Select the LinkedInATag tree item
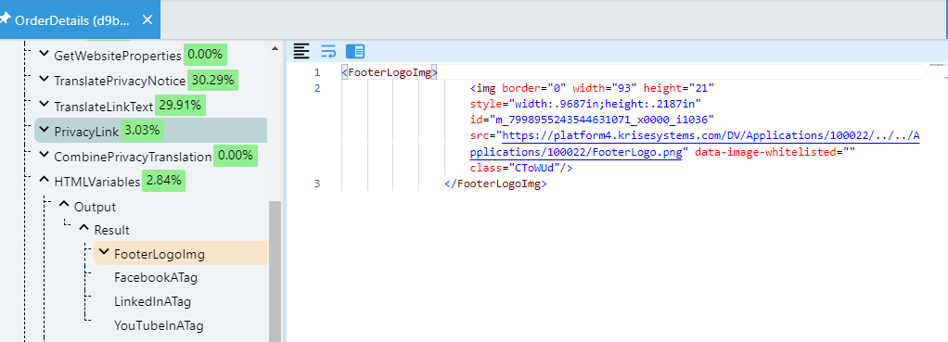This screenshot has height=342, width=948. 152,301
